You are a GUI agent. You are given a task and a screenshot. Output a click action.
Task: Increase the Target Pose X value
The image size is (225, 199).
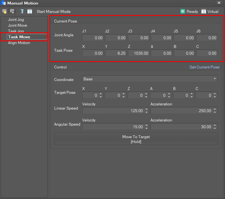click(x=100, y=94)
